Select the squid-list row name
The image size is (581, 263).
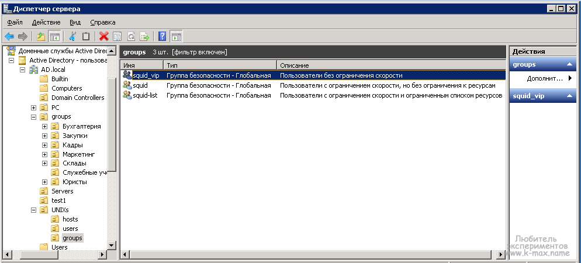pyautogui.click(x=145, y=96)
